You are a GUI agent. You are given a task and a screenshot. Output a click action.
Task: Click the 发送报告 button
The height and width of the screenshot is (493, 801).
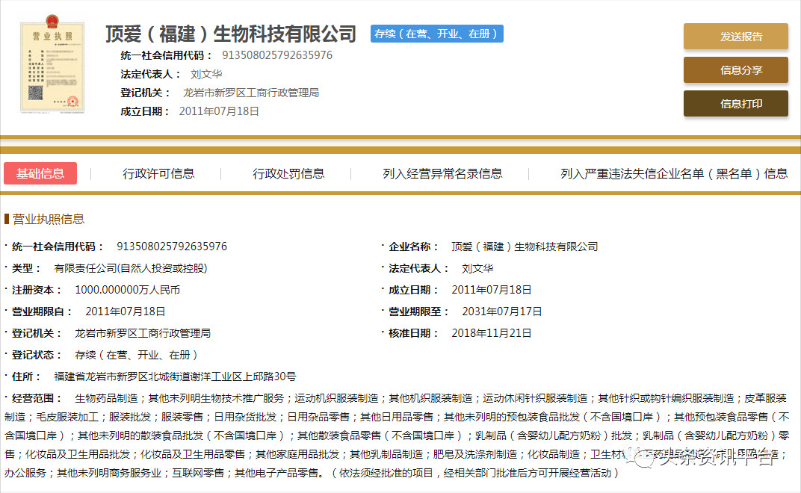pyautogui.click(x=735, y=37)
